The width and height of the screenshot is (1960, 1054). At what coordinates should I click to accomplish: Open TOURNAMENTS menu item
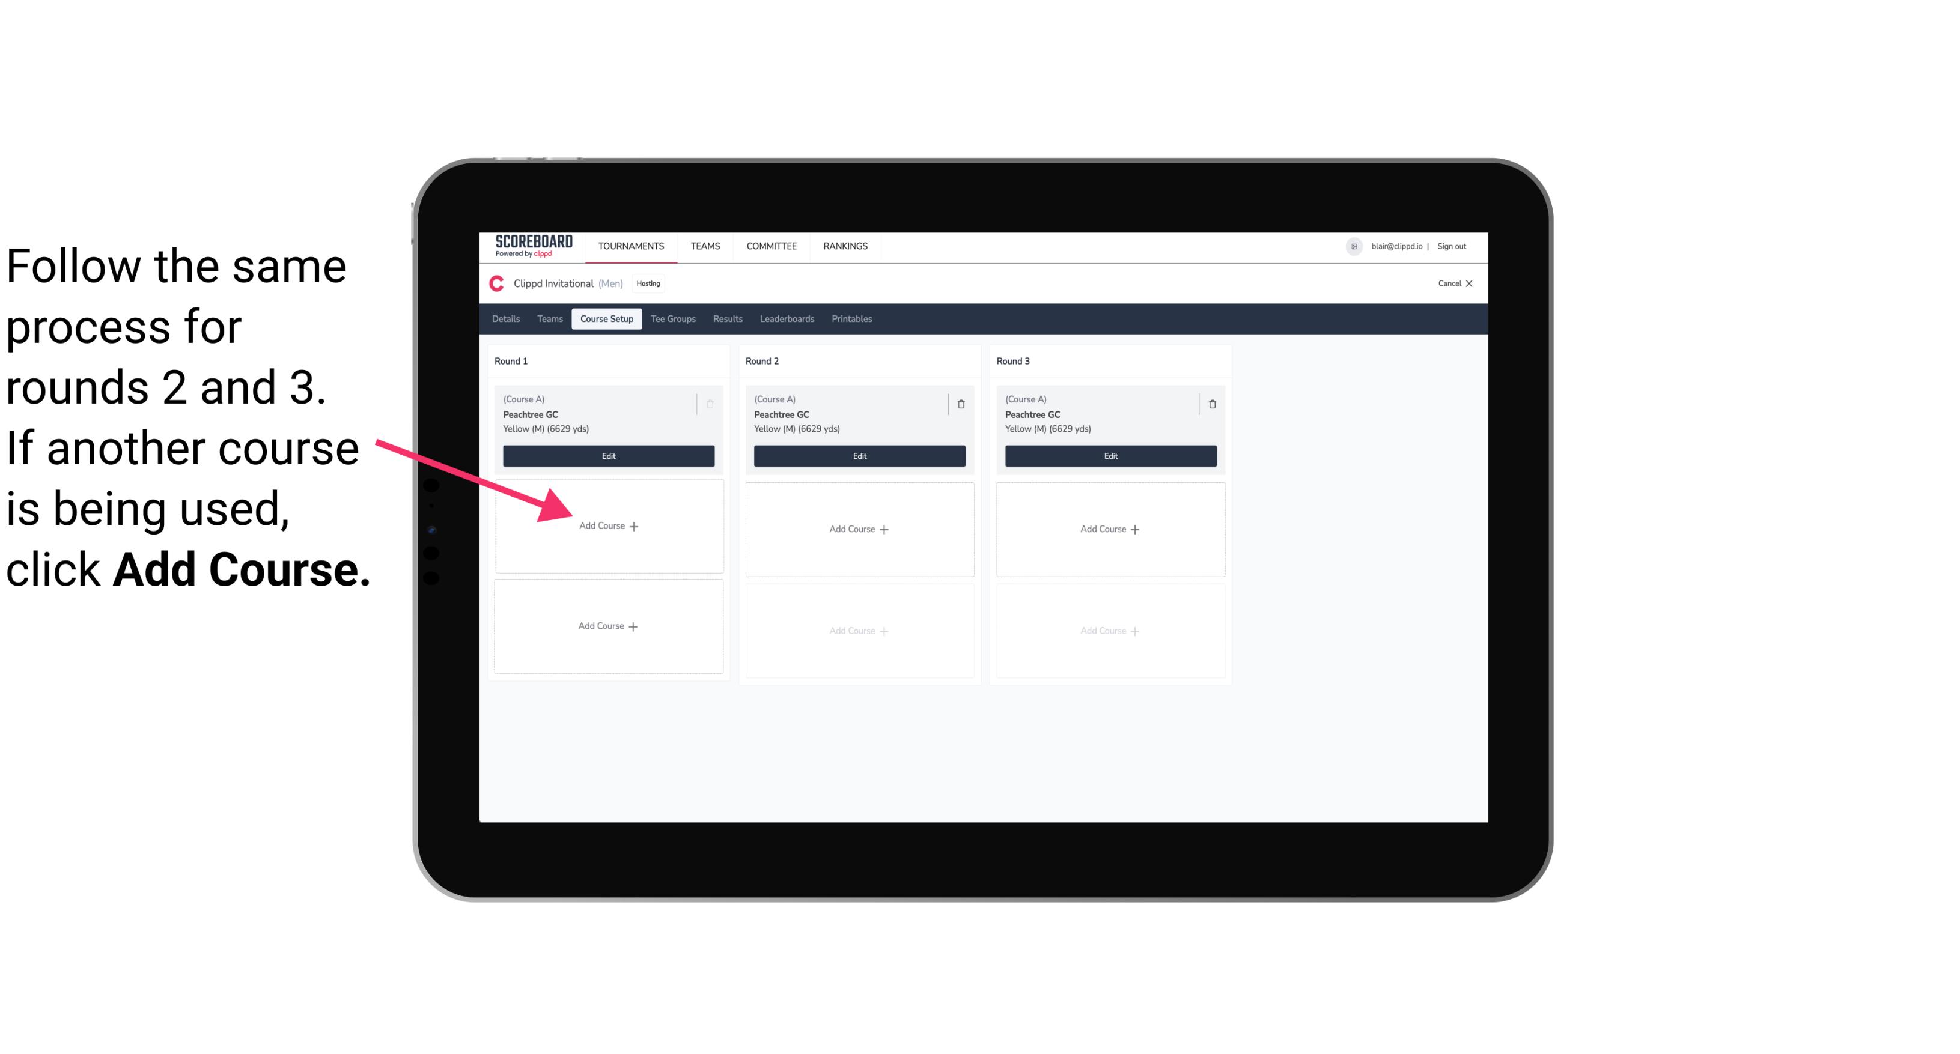click(632, 245)
